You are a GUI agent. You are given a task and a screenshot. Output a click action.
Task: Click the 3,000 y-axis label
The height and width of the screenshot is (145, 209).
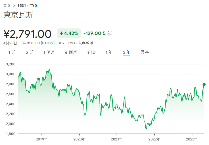[x=11, y=74]
